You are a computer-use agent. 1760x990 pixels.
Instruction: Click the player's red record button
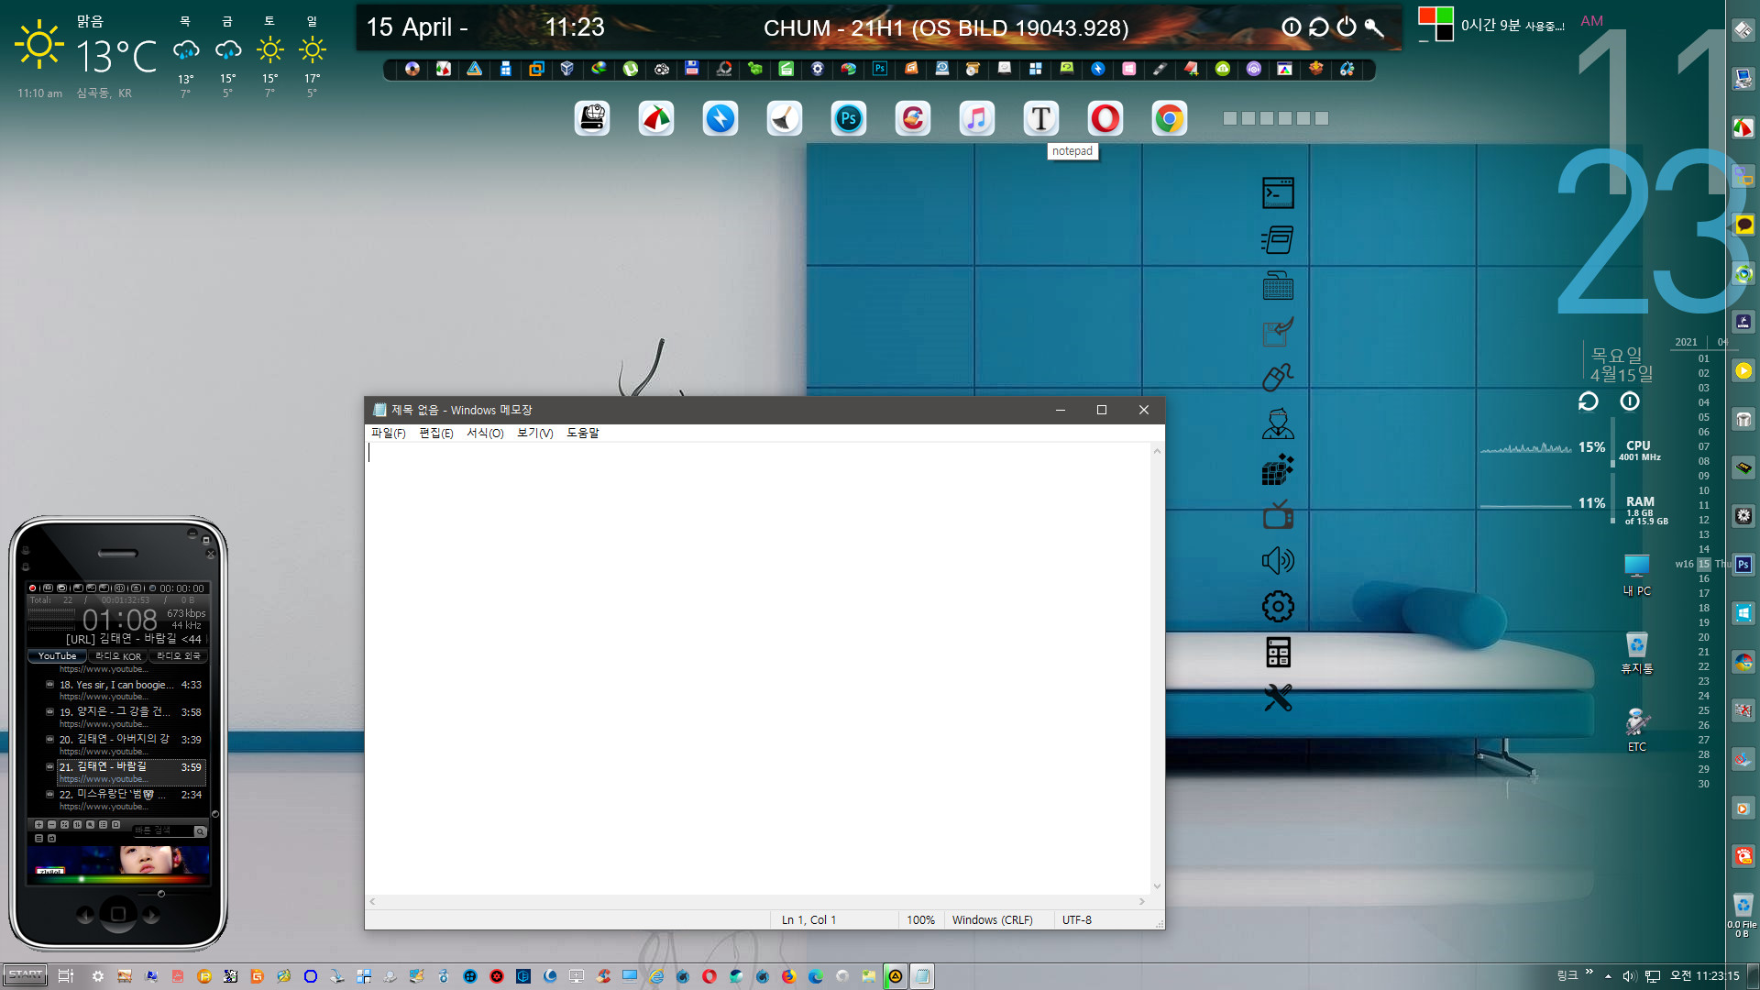[33, 588]
